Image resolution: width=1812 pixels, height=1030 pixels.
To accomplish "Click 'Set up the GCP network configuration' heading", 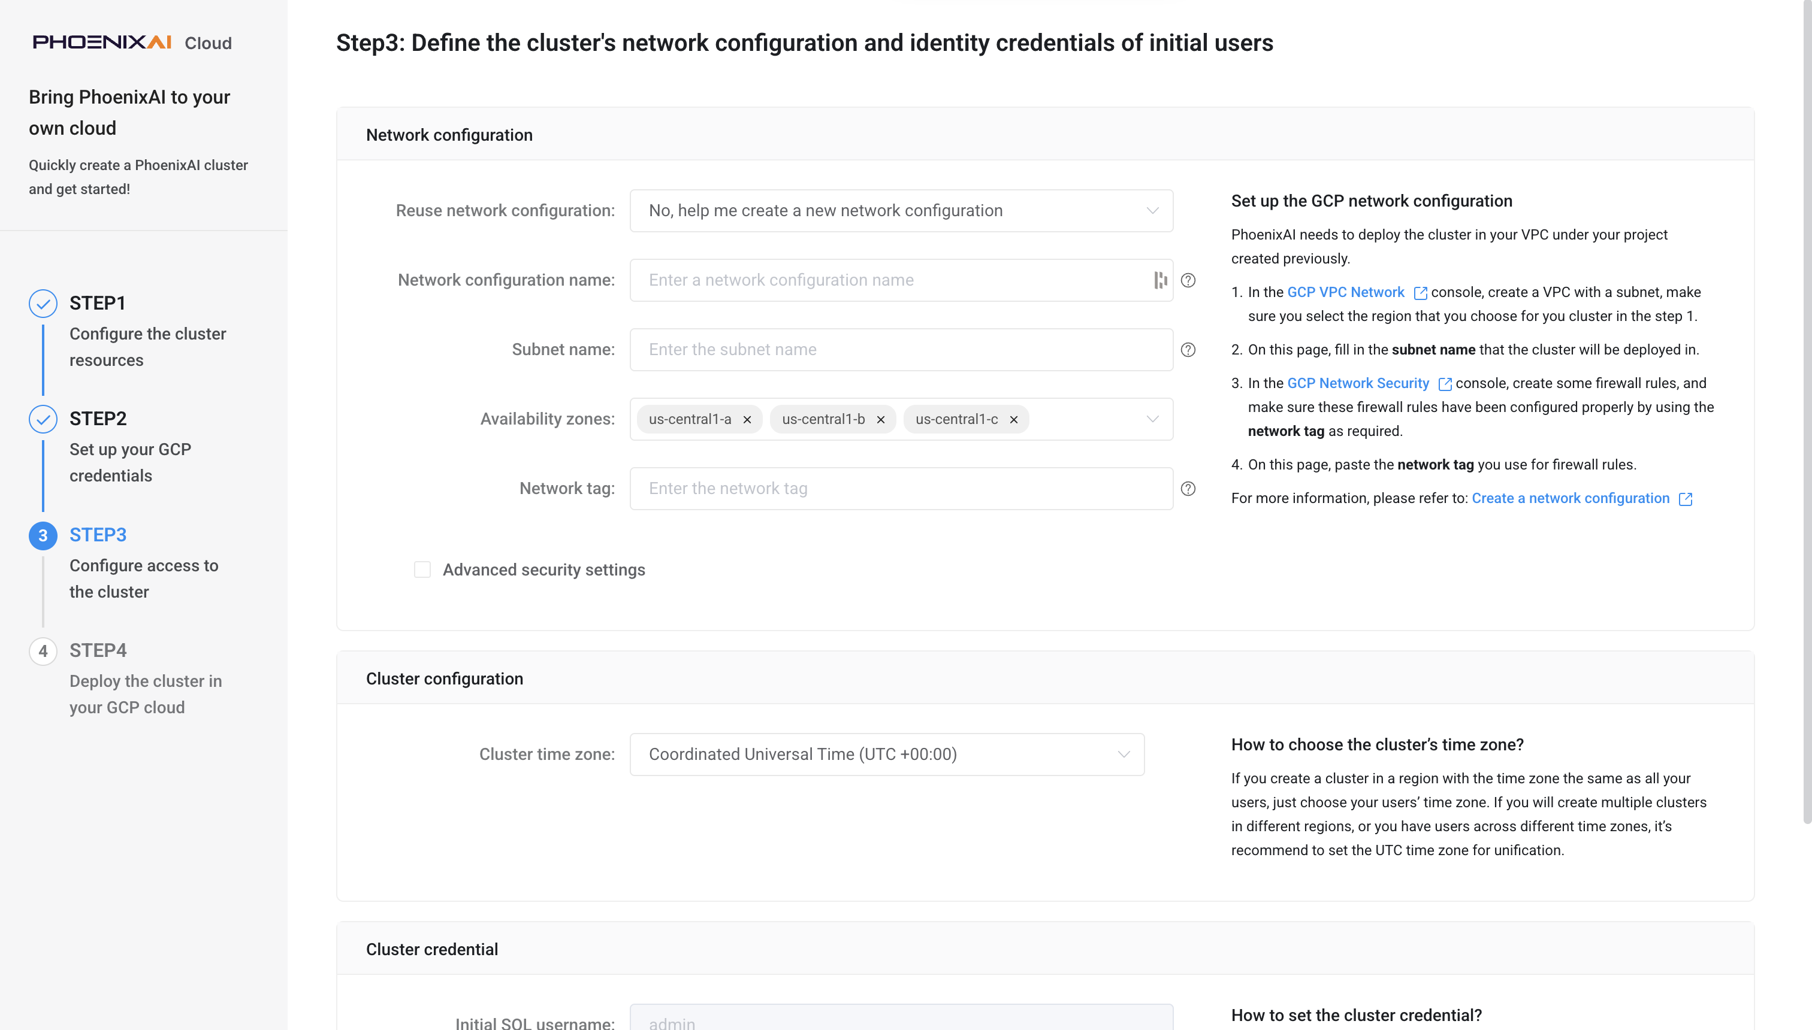I will click(x=1371, y=201).
